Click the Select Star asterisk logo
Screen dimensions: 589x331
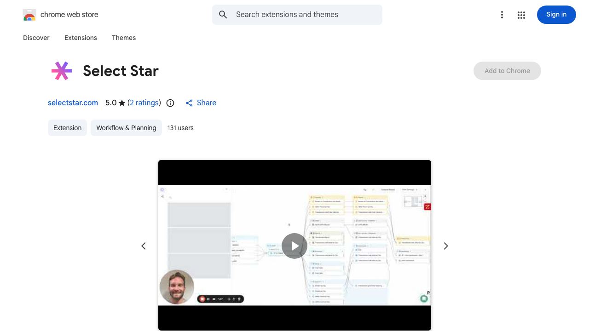tap(62, 71)
